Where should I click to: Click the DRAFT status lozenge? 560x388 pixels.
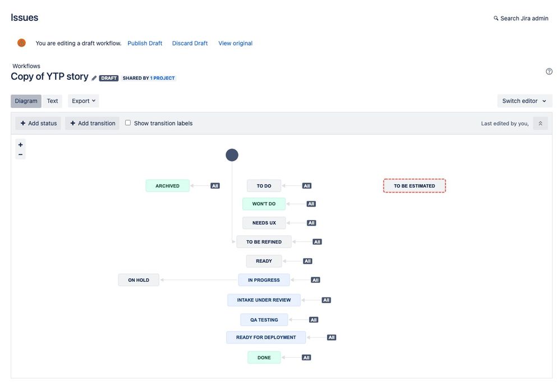coord(108,78)
